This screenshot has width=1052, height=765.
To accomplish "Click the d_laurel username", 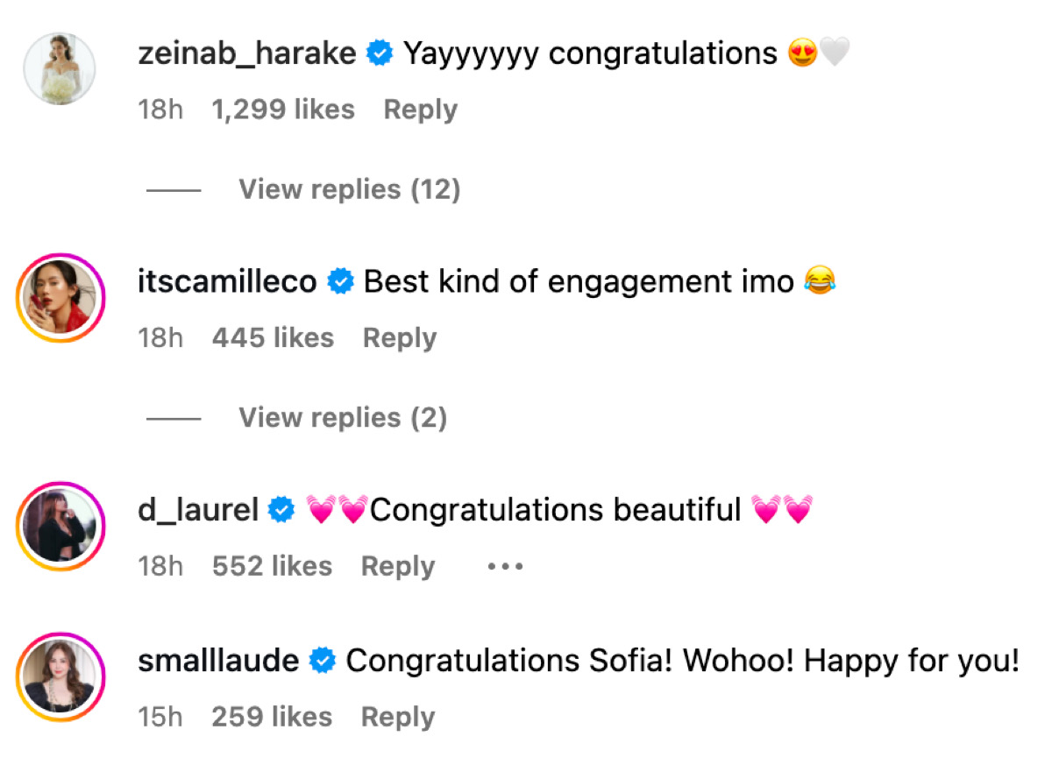I will click(x=198, y=510).
